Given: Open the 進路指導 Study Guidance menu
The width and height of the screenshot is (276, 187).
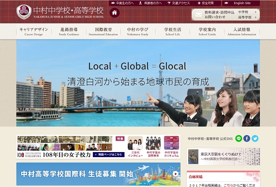Looking at the screenshot, I should pos(69,31).
